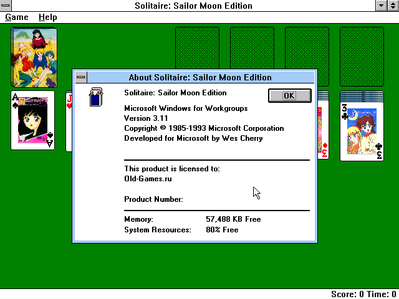Click the first empty foundation slot
This screenshot has height=299, width=399.
coord(197,48)
